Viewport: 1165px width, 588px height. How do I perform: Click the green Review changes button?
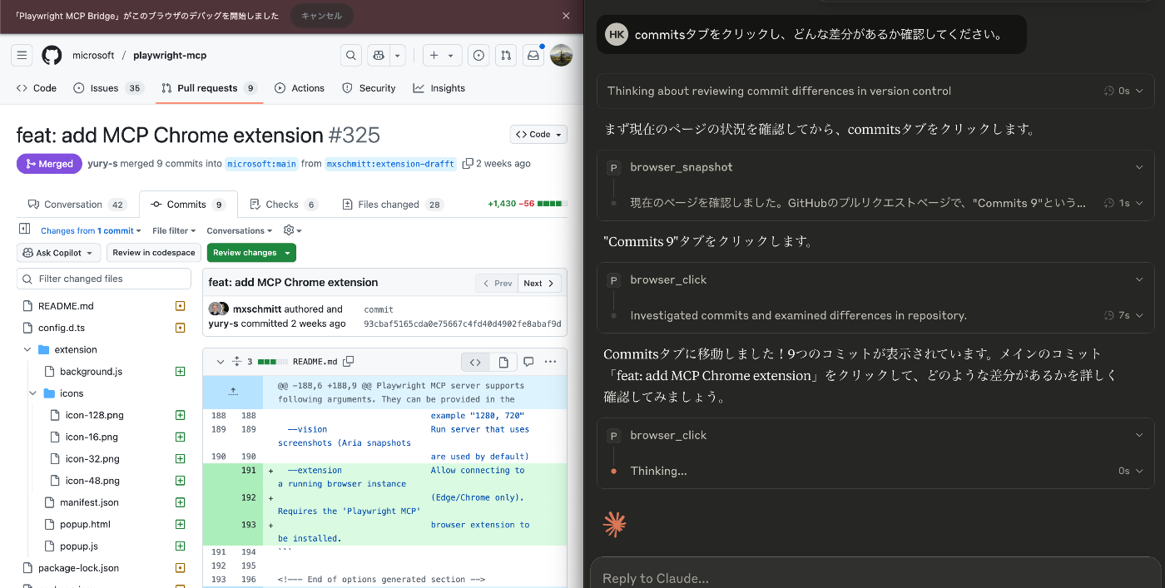point(251,253)
